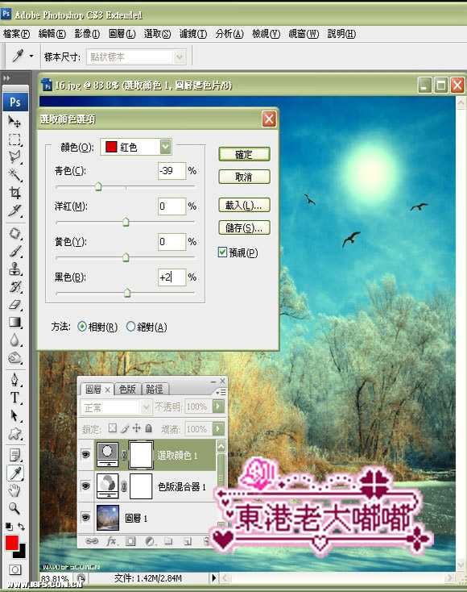This screenshot has height=592, width=467.
Task: Click the link layers icon
Action: 91,541
